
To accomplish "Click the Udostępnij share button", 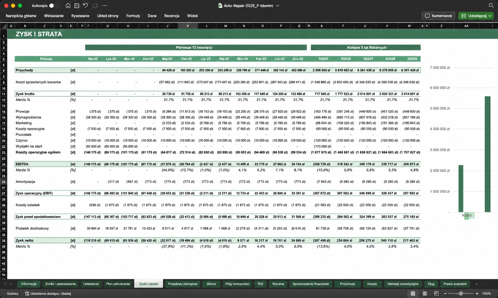I will 476,16.
